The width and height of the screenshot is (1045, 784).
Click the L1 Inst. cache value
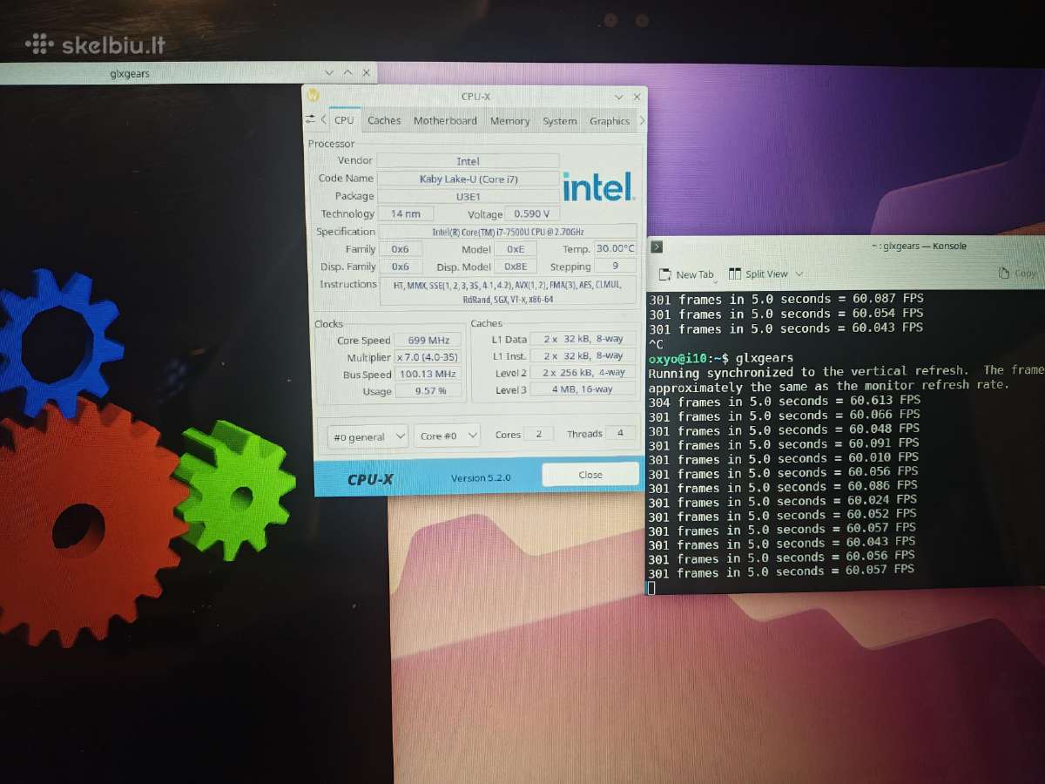click(x=583, y=355)
